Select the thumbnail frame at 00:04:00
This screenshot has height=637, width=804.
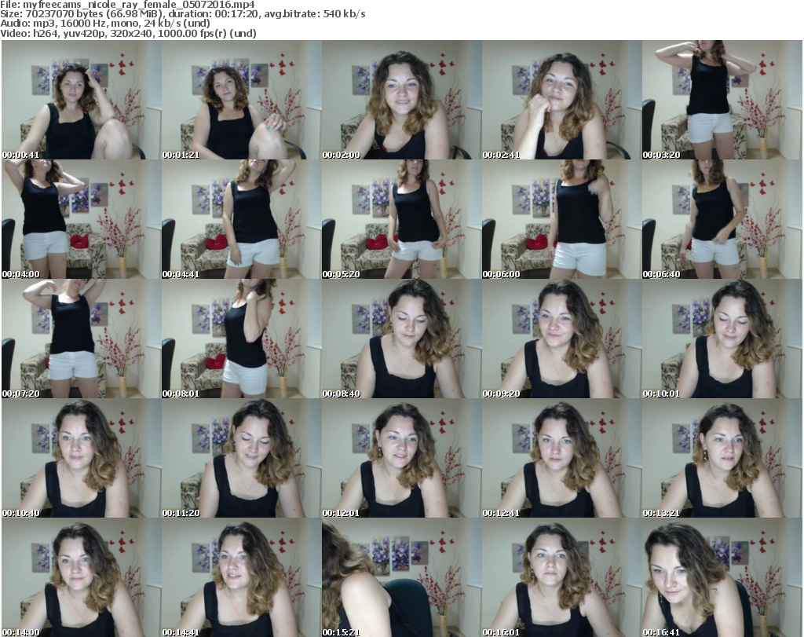click(x=82, y=219)
